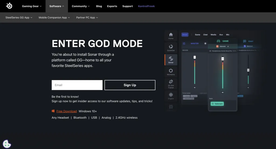This screenshot has width=276, height=149.
Task: Collapse the Software menu
Action: 57,6
